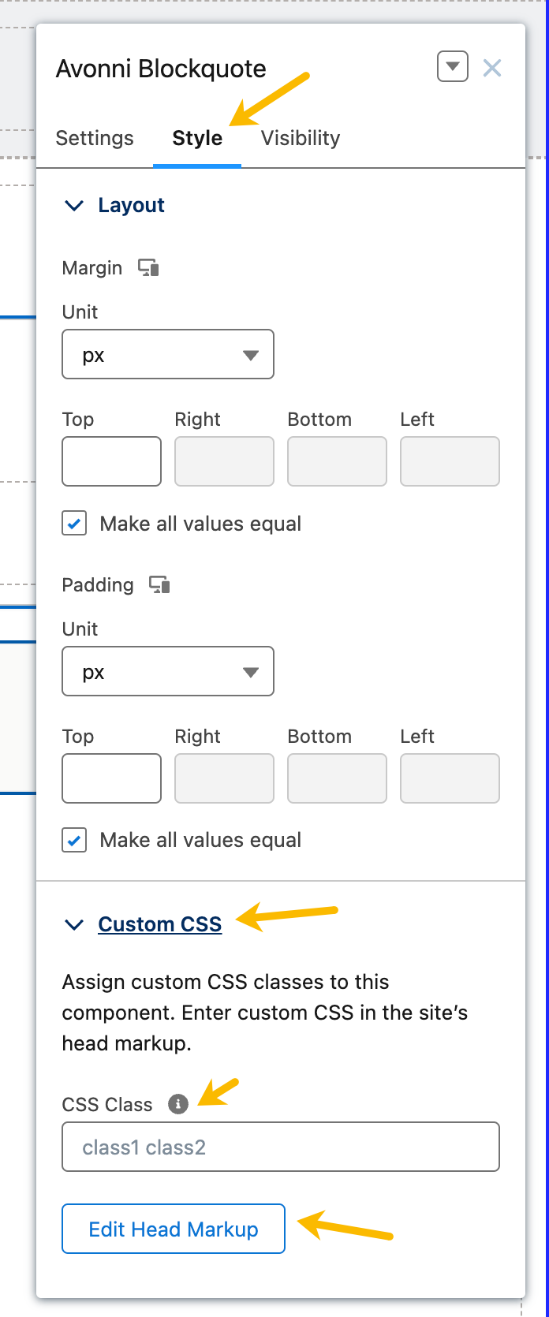The height and width of the screenshot is (1317, 549).
Task: Focus the CSS Class input field
Action: (x=281, y=1147)
